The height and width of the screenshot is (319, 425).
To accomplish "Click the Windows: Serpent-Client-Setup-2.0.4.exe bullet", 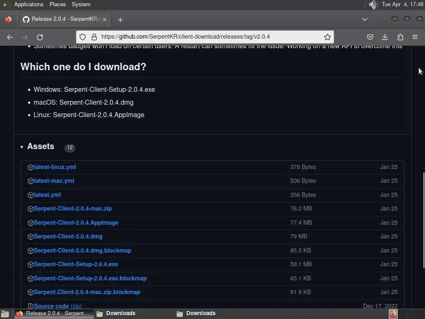I will pyautogui.click(x=94, y=90).
